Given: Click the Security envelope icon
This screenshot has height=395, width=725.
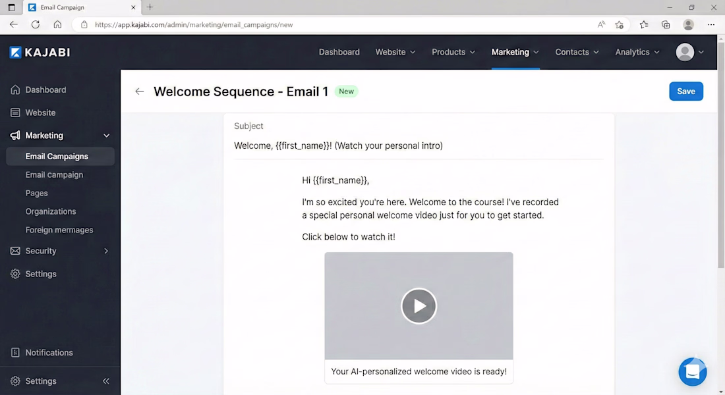Looking at the screenshot, I should pos(15,251).
